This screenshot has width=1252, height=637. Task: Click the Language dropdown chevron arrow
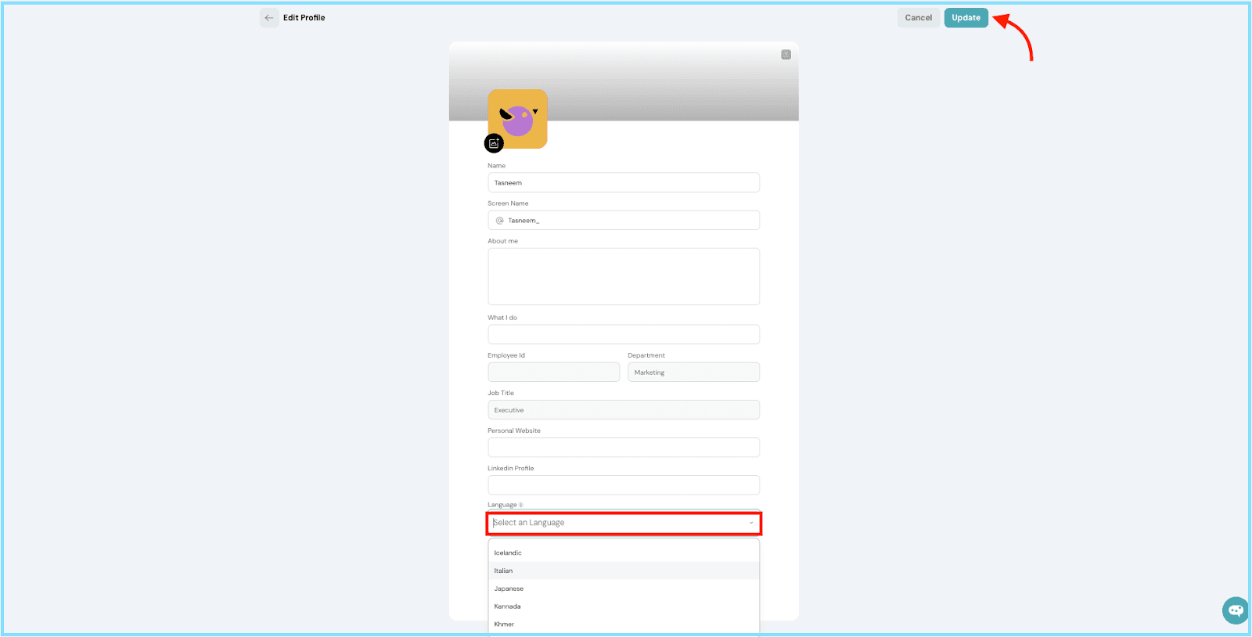click(751, 523)
